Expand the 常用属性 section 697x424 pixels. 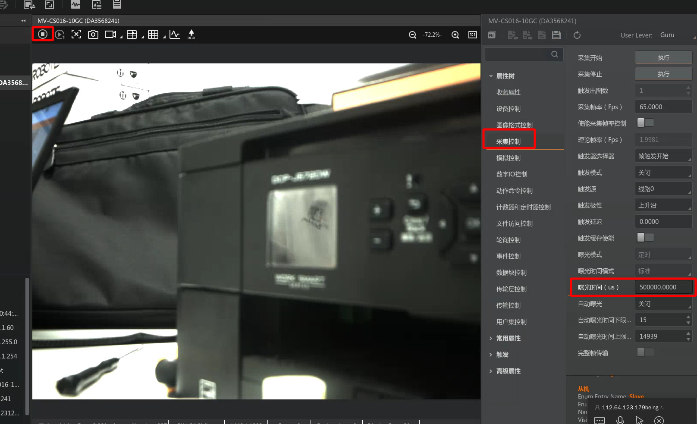[x=491, y=338]
